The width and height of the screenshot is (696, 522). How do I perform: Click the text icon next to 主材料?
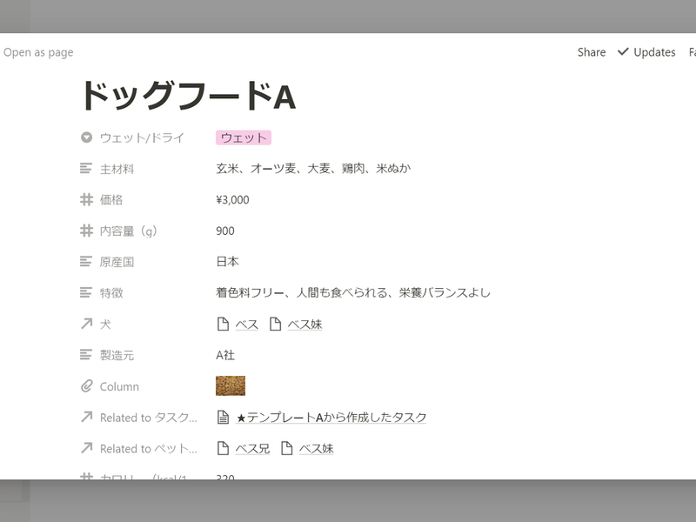coord(86,169)
